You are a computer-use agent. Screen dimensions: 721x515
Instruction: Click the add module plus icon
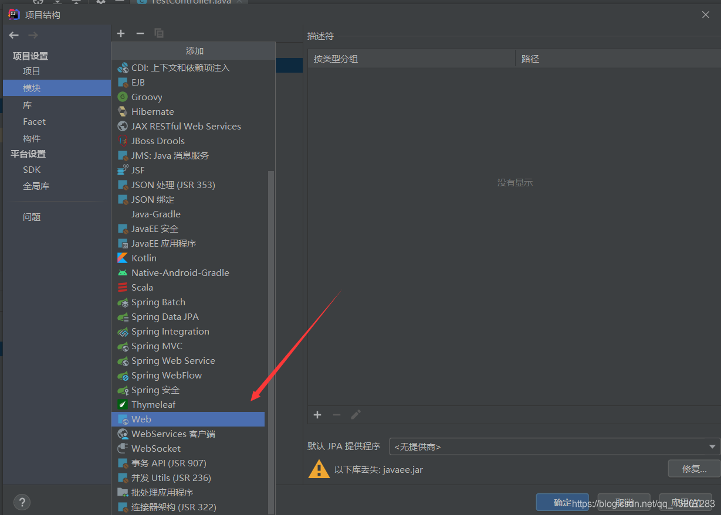(x=121, y=33)
